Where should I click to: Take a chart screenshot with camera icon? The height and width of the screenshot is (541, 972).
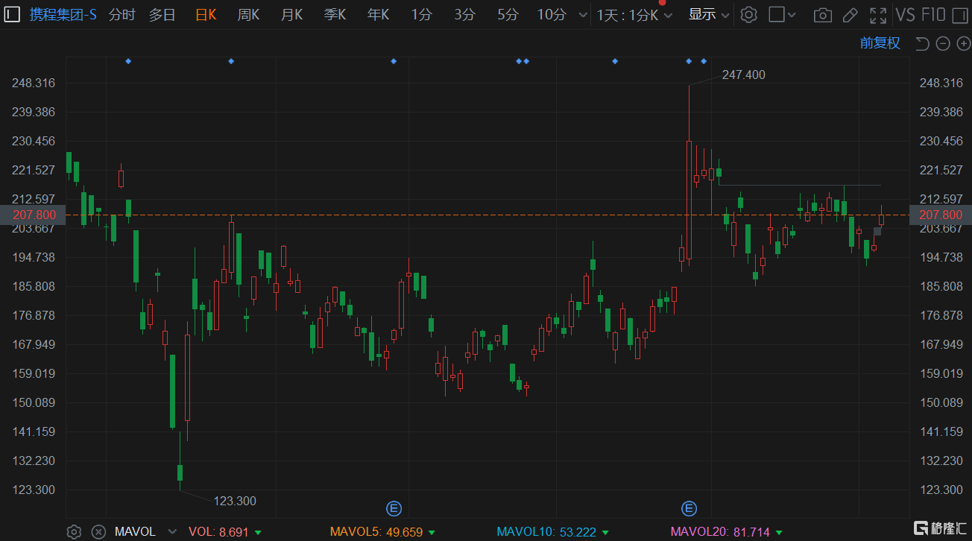[822, 15]
